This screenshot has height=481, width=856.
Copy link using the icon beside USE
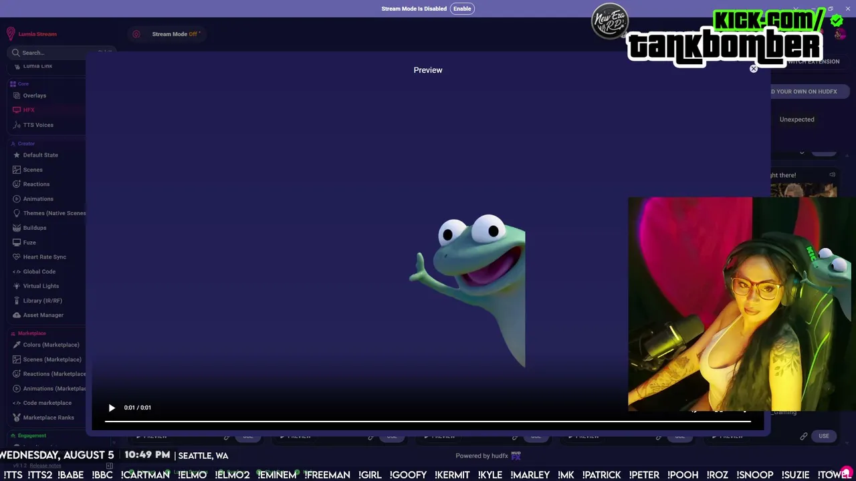click(x=804, y=436)
